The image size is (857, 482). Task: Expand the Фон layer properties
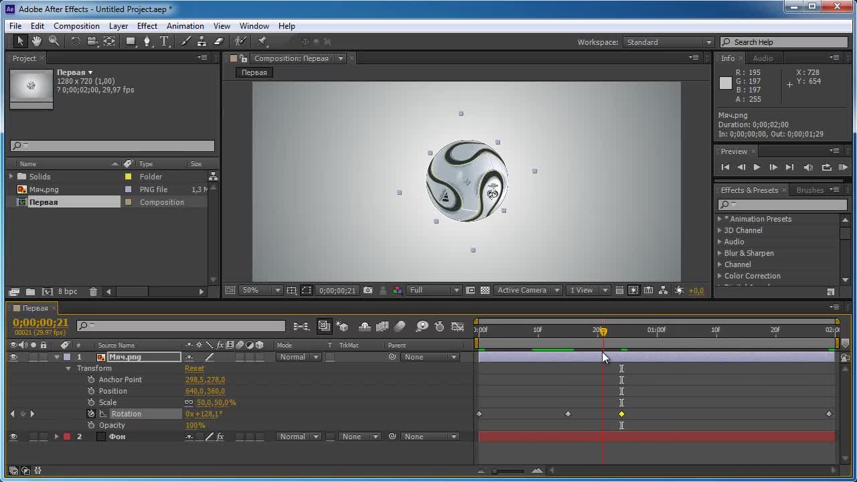57,436
